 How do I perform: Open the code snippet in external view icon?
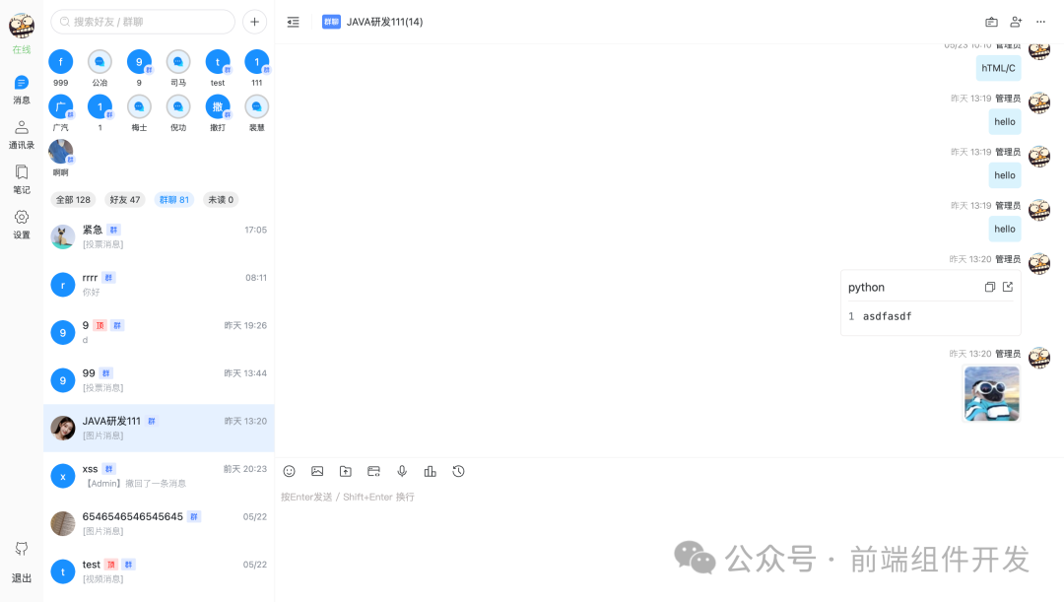coord(1008,286)
